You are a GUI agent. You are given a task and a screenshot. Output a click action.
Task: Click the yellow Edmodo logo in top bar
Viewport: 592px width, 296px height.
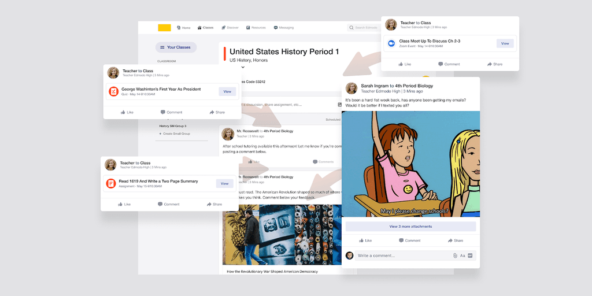pyautogui.click(x=164, y=28)
